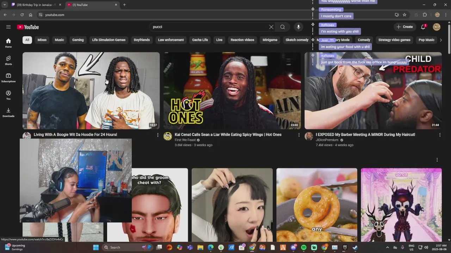The image size is (451, 253).
Task: Select the Law enforcement chip
Action: click(171, 40)
